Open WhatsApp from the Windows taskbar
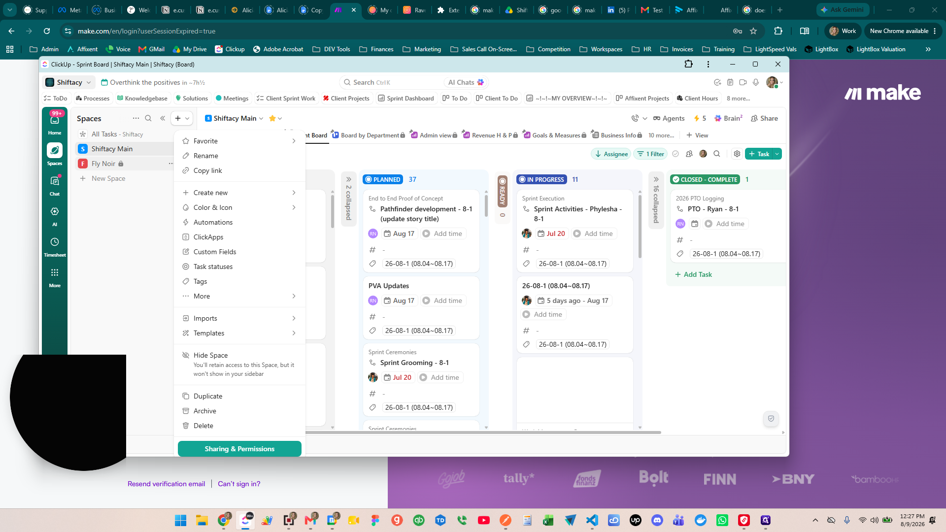Image resolution: width=946 pixels, height=532 pixels. click(x=722, y=520)
